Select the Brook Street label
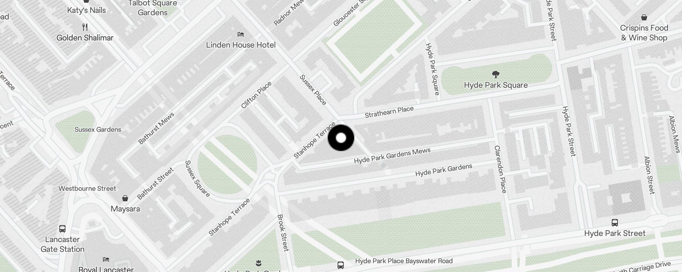682x272 pixels. [283, 233]
